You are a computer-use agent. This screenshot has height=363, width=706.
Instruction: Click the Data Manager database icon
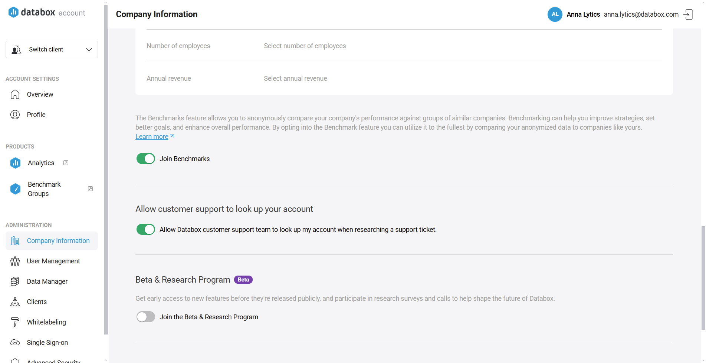pos(15,282)
